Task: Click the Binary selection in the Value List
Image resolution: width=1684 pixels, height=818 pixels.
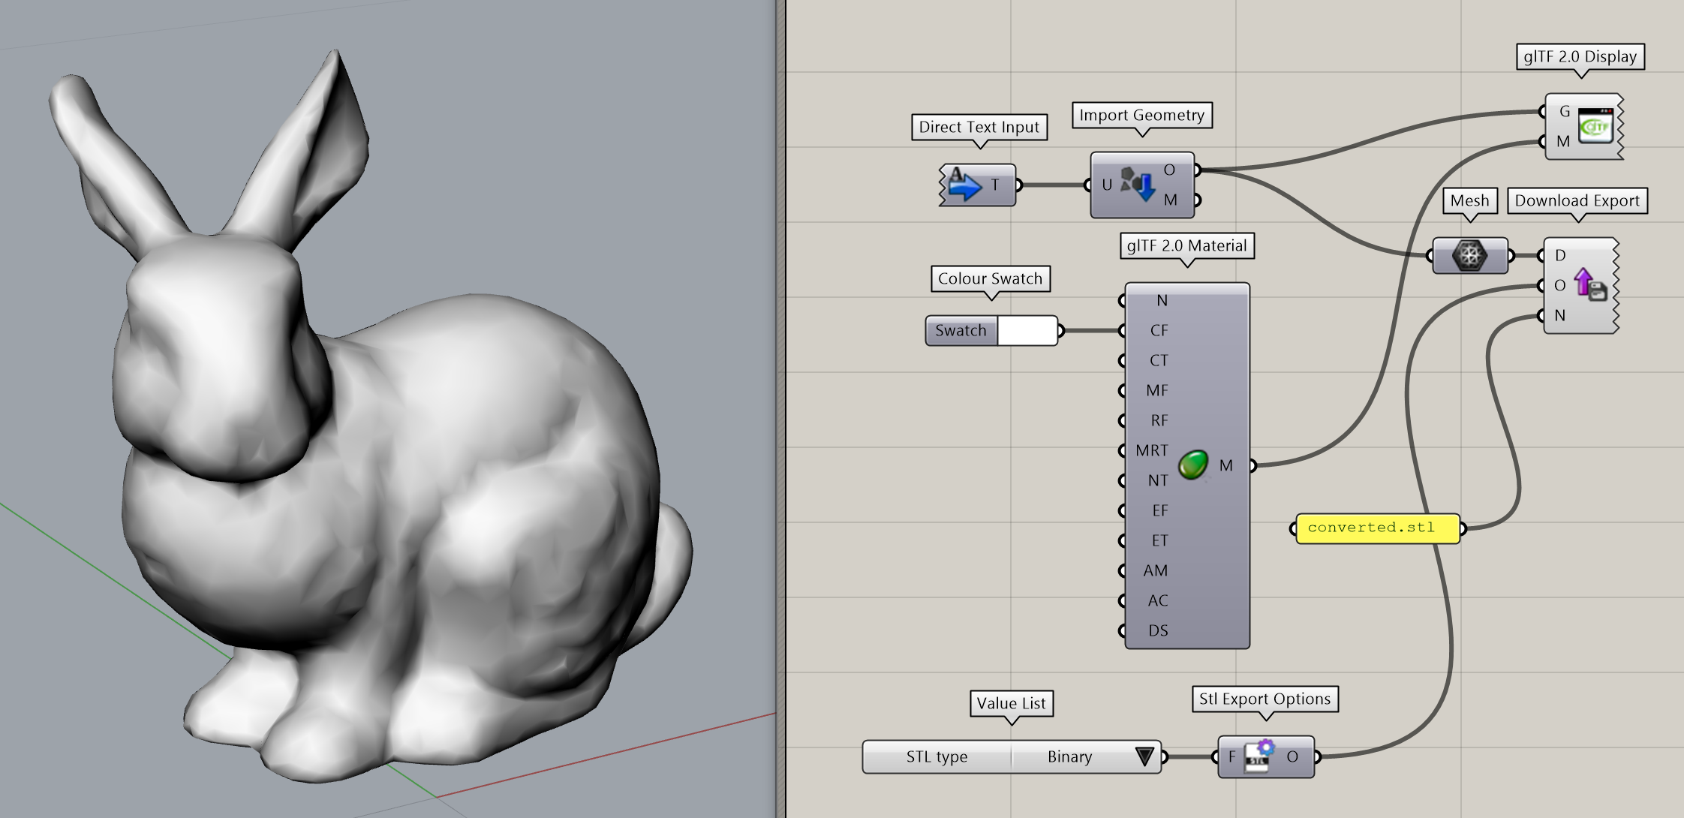Action: pos(1069,757)
